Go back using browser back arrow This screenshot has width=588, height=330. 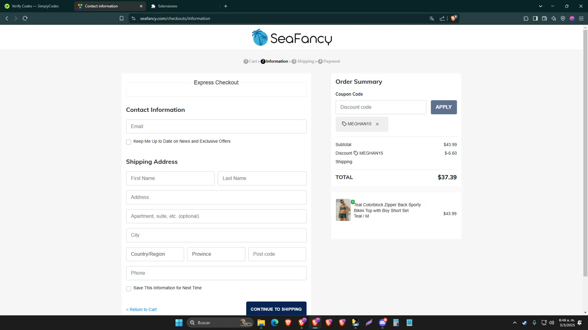point(7,18)
